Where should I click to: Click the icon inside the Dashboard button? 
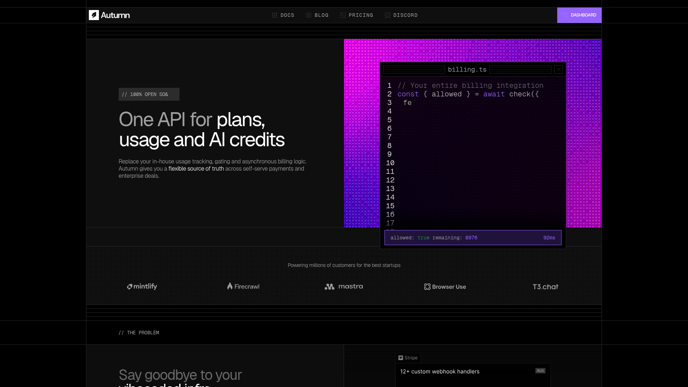[x=565, y=15]
